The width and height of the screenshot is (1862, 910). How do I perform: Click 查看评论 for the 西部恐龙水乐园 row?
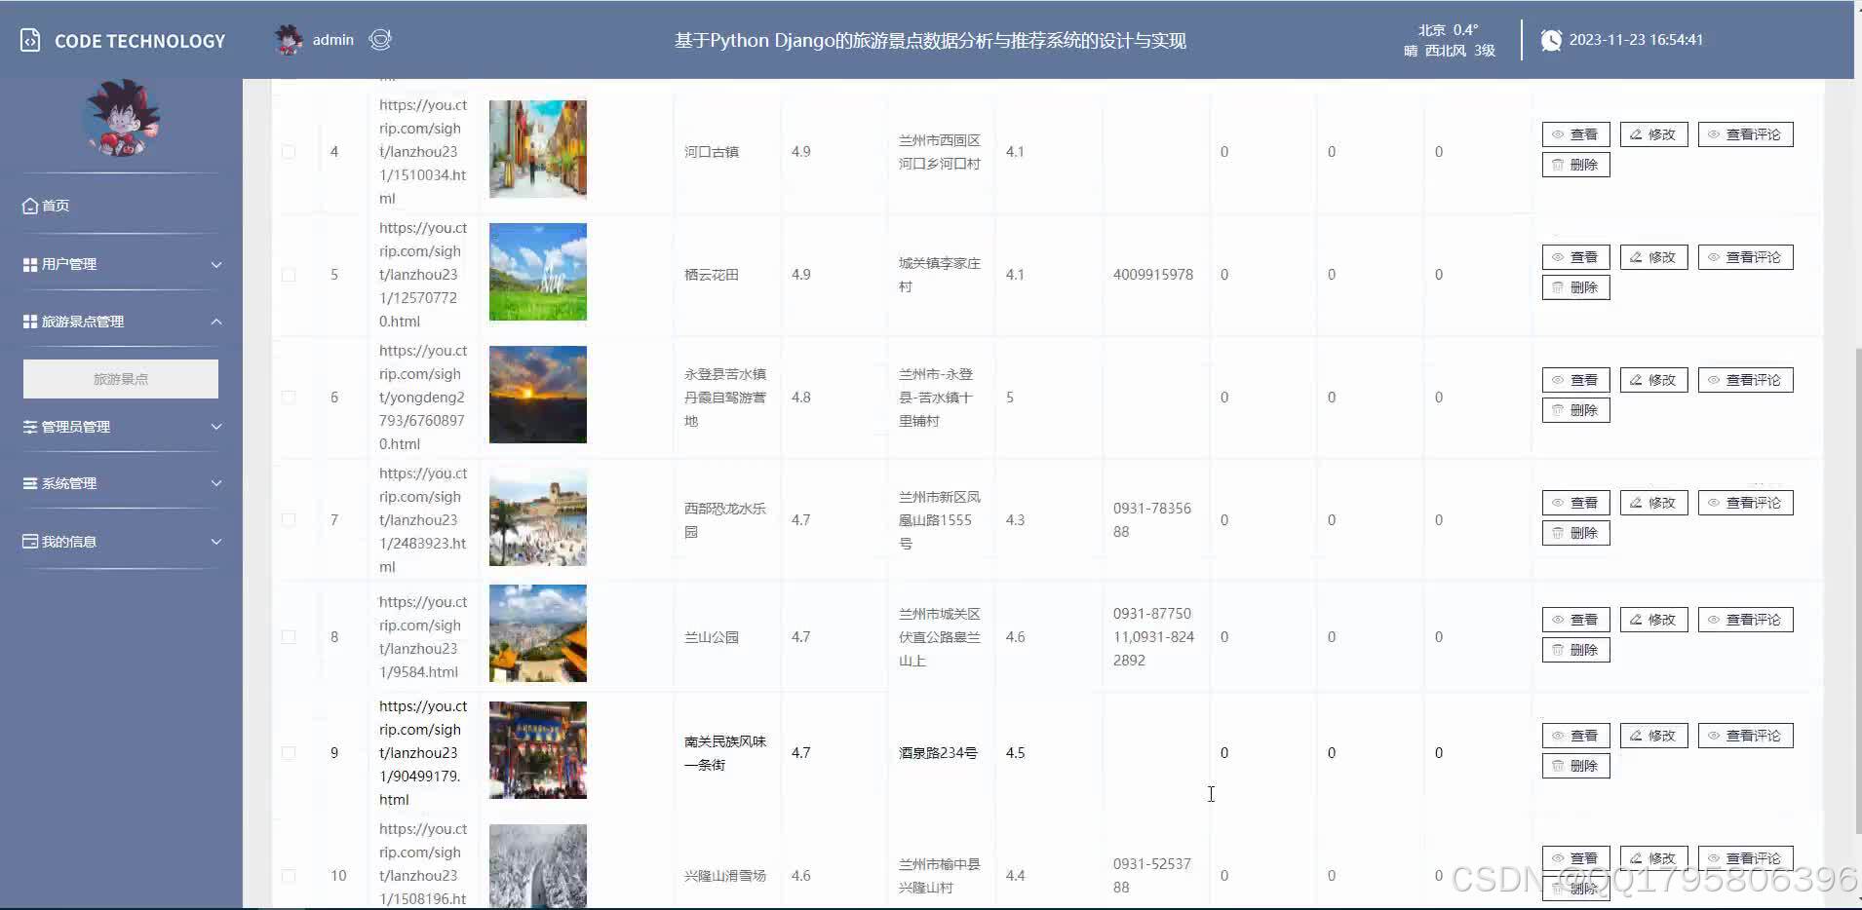click(1744, 502)
